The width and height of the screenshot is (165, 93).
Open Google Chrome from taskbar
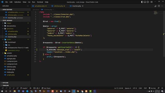tap(78, 91)
